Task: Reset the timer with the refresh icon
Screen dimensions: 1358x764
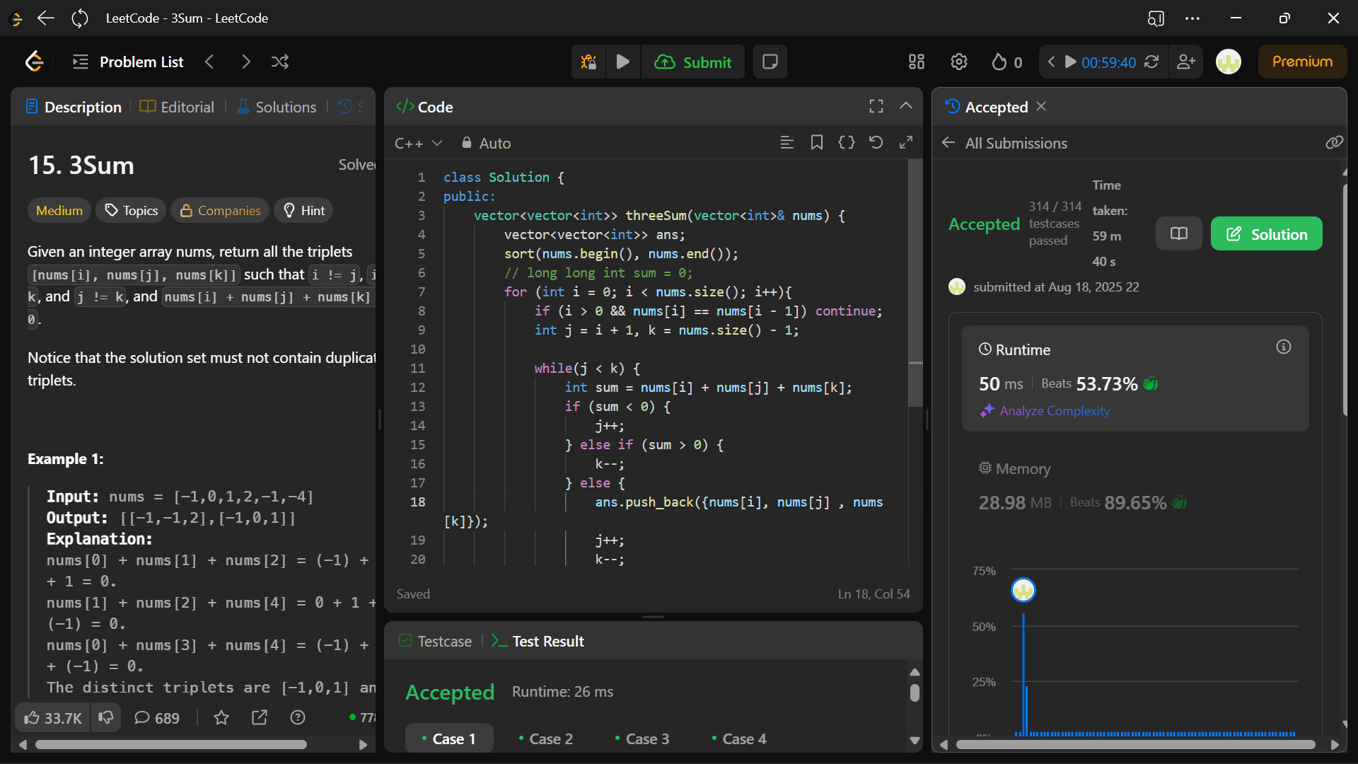Action: 1151,62
